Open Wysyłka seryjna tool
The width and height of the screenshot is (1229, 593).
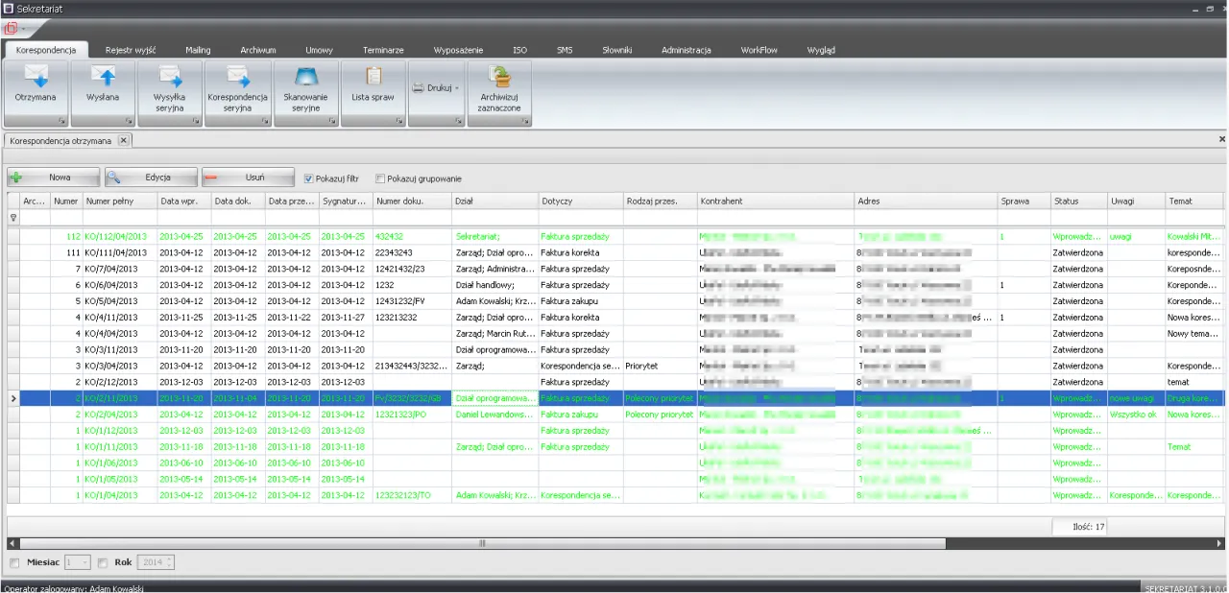tap(170, 78)
